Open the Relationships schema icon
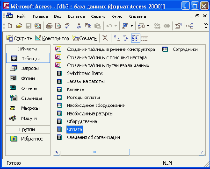 pyautogui.click(x=189, y=26)
